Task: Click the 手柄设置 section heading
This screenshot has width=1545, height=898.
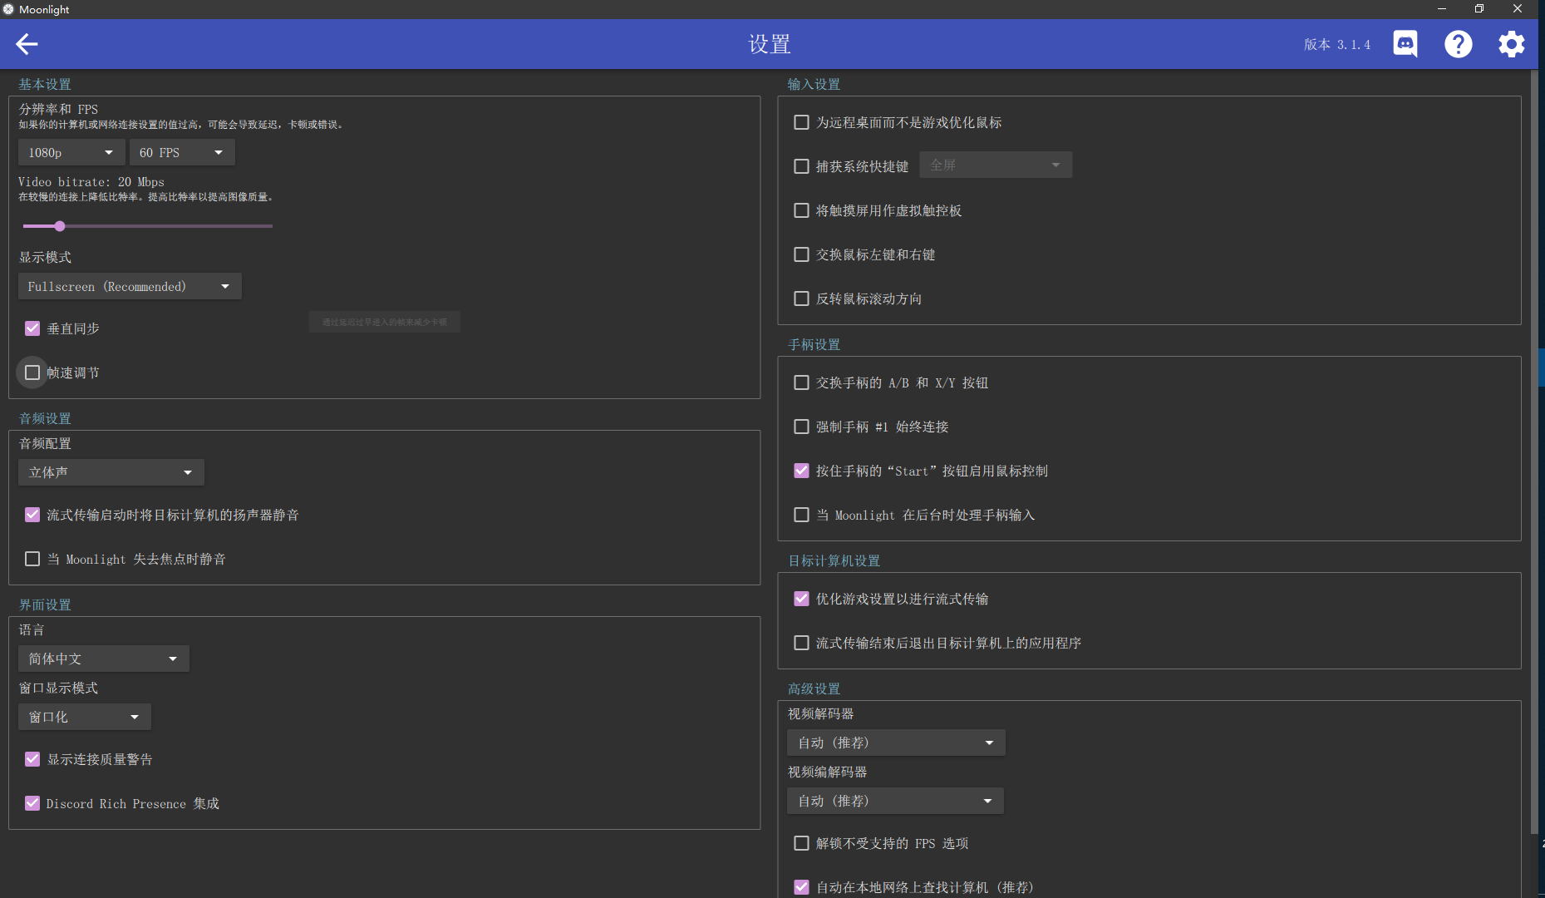Action: [x=814, y=344]
